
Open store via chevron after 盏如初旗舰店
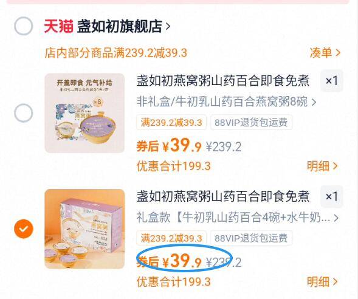168,27
